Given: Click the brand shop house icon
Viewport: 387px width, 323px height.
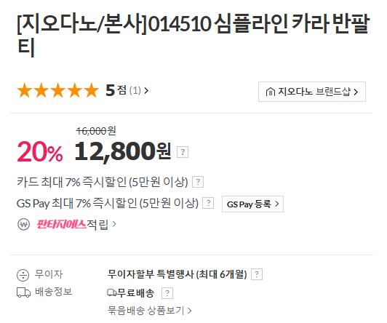Looking at the screenshot, I should 271,92.
